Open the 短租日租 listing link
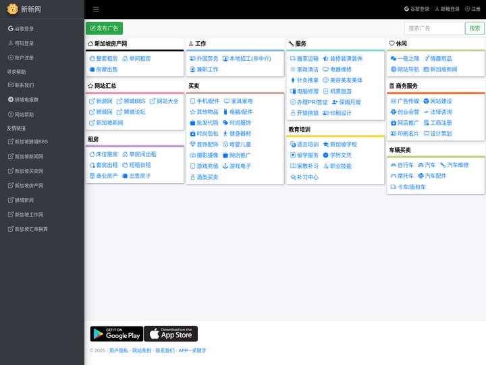The image size is (486, 365). pyautogui.click(x=136, y=165)
